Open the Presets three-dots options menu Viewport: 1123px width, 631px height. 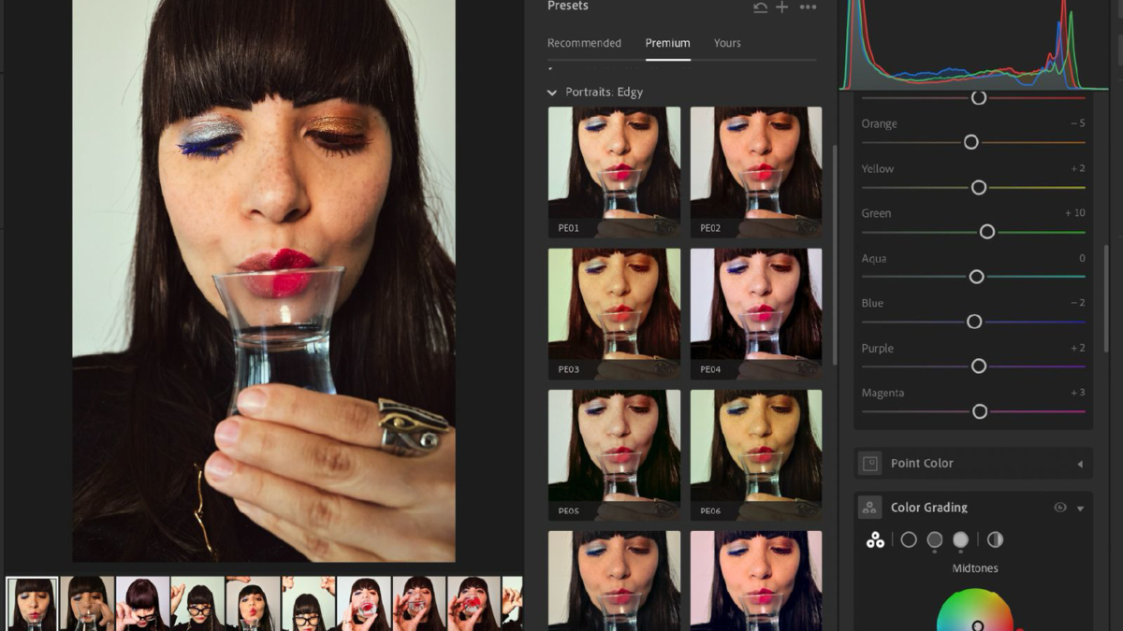808,7
